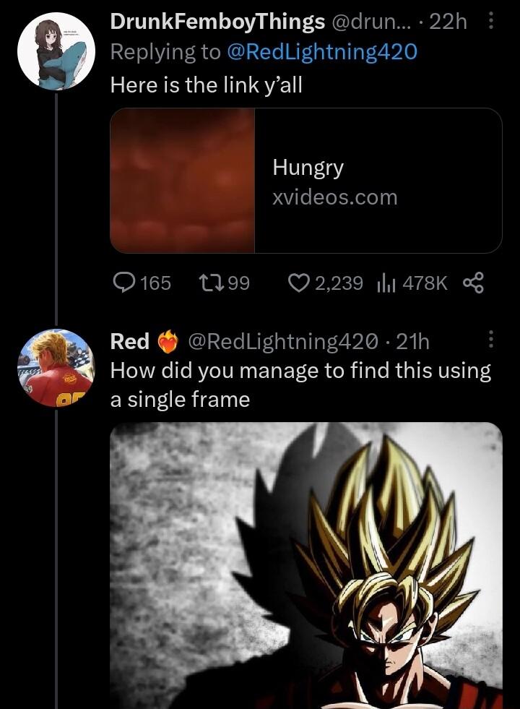Image resolution: width=520 pixels, height=709 pixels.
Task: Click the 2,239 likes count
Action: point(339,283)
